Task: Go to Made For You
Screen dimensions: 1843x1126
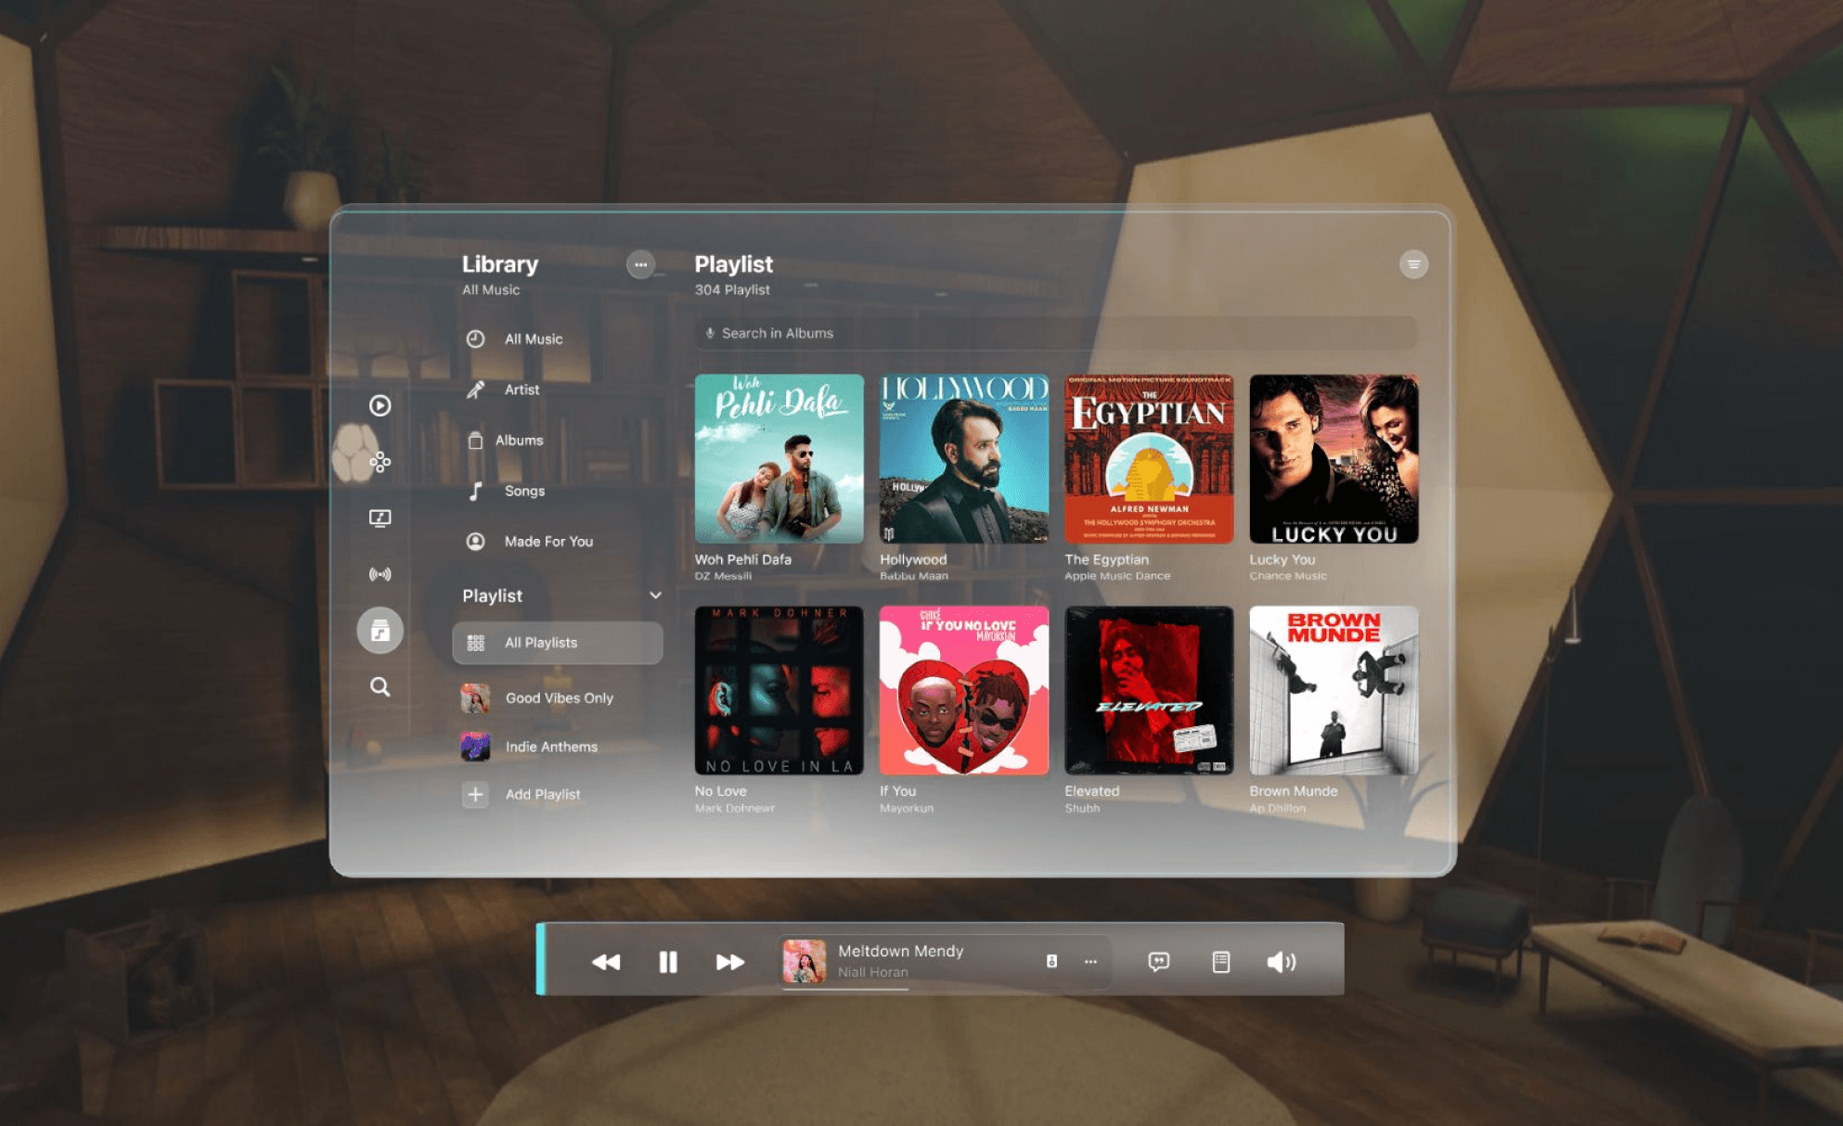Action: [548, 542]
